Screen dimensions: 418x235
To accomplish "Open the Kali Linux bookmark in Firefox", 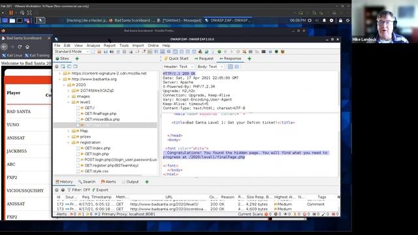I will tap(12, 55).
